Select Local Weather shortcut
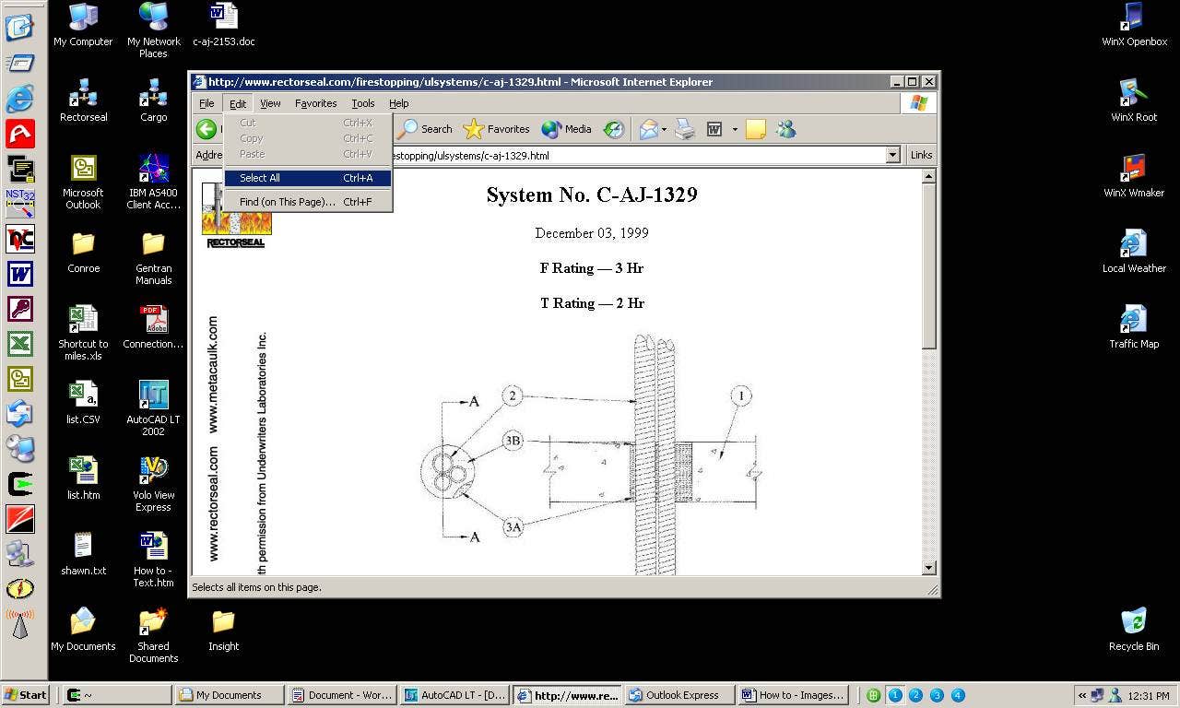Viewport: 1180px width, 708px height. (1134, 252)
